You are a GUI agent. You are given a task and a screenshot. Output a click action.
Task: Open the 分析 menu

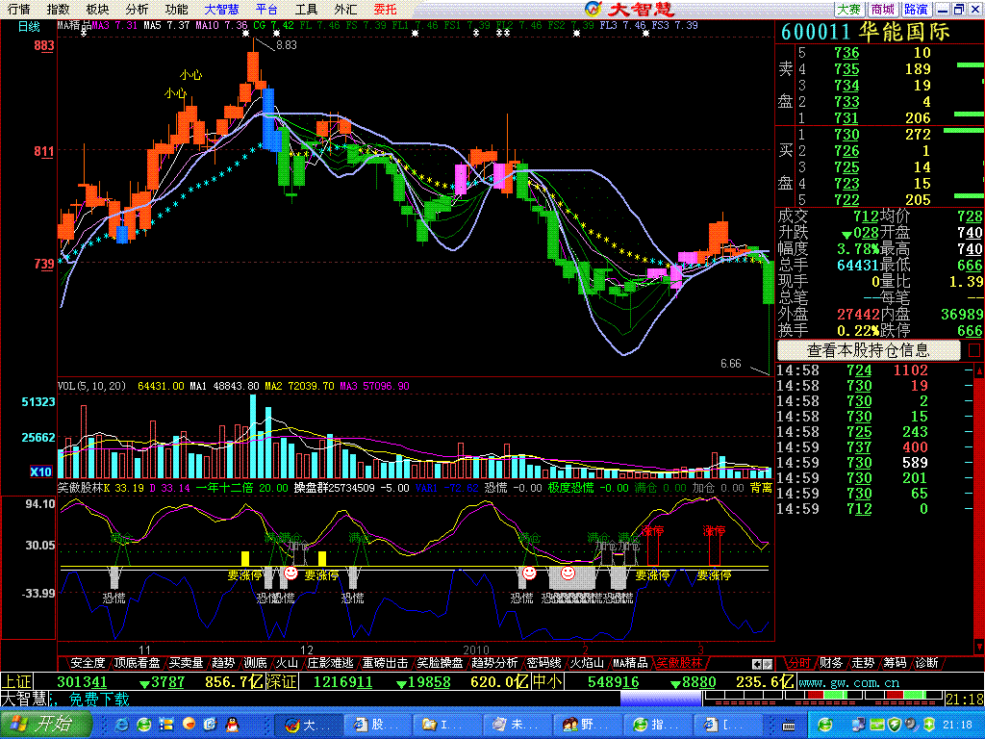[x=137, y=10]
